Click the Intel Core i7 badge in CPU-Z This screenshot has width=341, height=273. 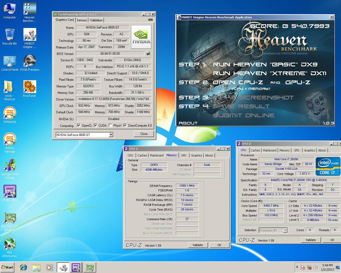(328, 166)
